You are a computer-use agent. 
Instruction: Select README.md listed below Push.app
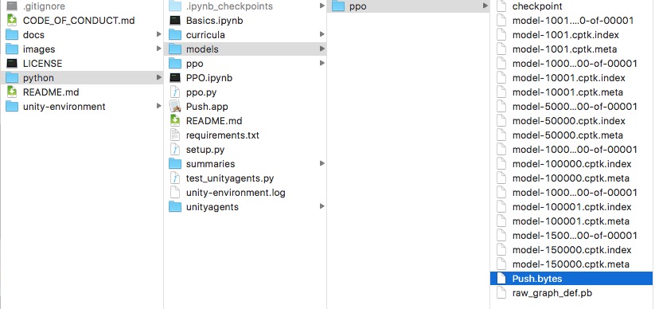[x=214, y=121]
